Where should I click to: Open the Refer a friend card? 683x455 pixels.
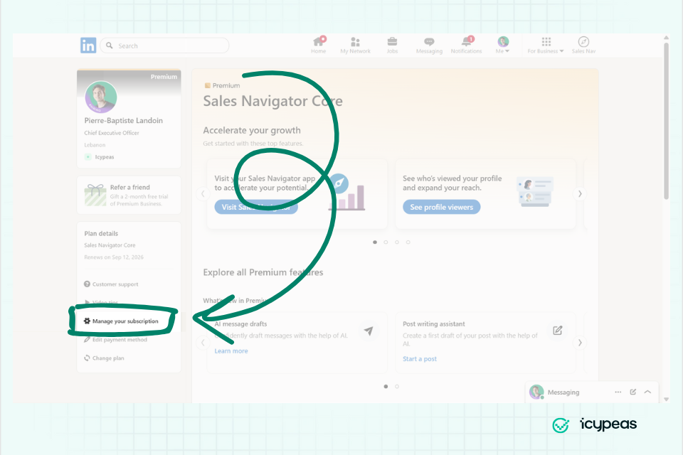tap(129, 195)
